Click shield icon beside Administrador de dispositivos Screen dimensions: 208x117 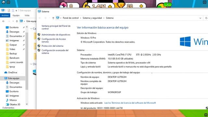coord(39,35)
